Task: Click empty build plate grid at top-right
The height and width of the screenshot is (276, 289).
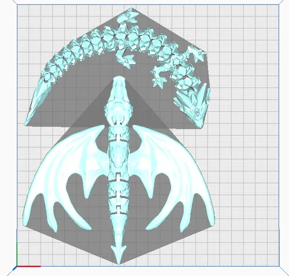Action: pos(248,28)
